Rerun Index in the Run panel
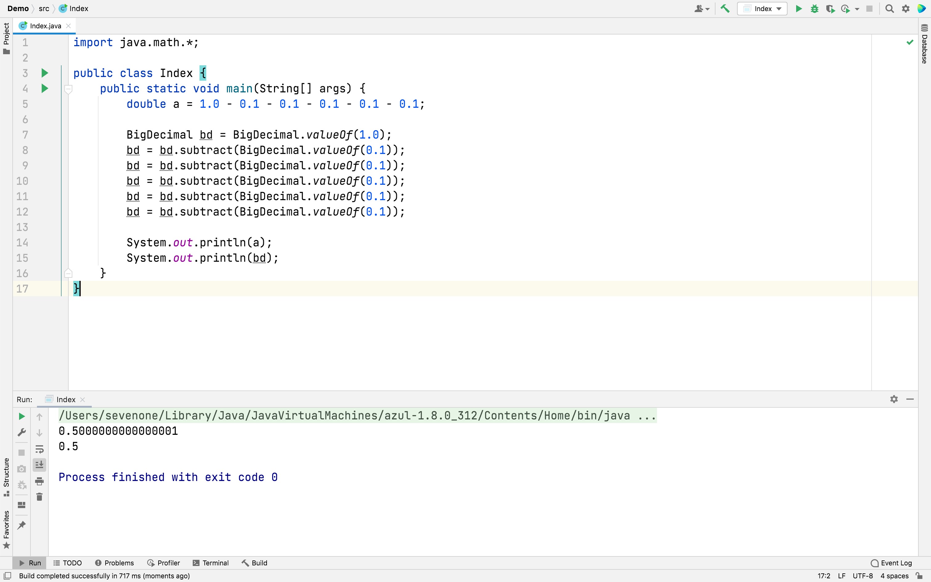The width and height of the screenshot is (931, 582). coord(22,416)
